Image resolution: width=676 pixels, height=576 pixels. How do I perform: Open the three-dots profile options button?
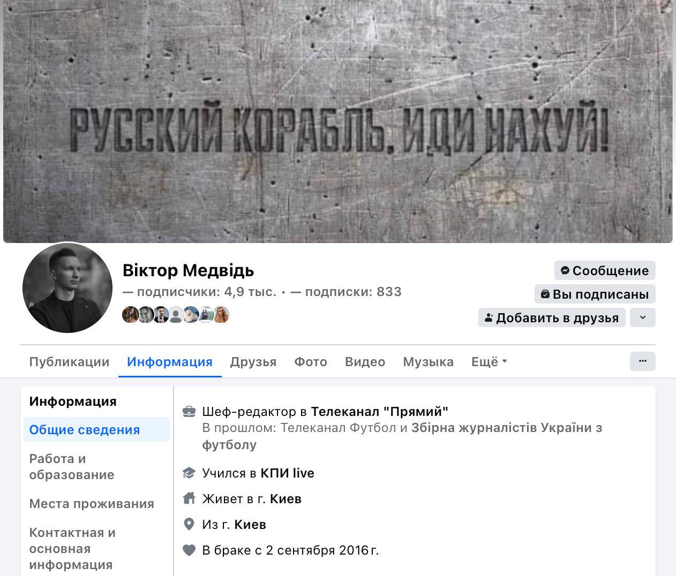click(642, 361)
